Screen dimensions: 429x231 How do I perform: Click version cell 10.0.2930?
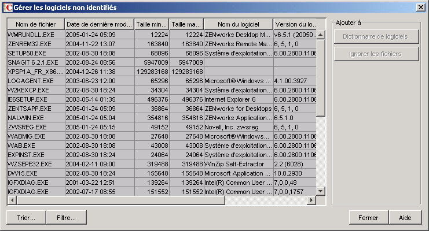[x=295, y=173]
